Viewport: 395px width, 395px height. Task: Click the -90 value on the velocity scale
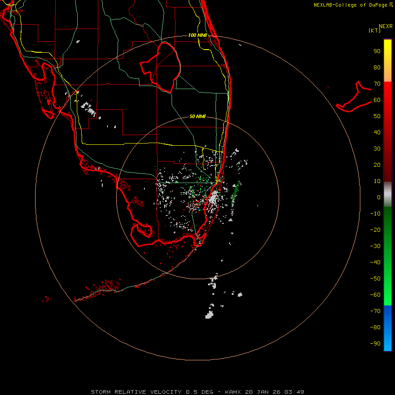point(375,344)
